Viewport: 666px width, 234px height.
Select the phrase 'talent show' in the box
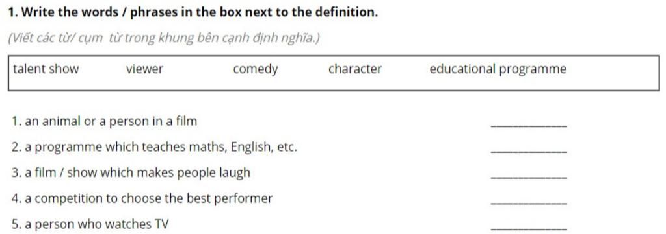[46, 69]
